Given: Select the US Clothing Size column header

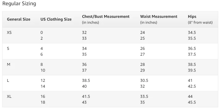Looking at the screenshot, I should coord(56,19).
